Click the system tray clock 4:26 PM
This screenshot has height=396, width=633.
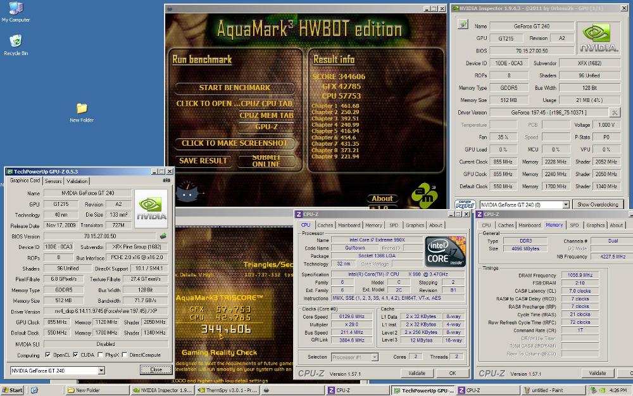(618, 390)
